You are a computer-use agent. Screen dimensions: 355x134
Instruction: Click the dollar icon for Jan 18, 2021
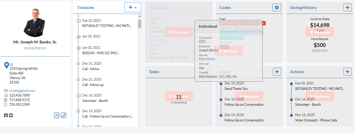(x=79, y=37)
